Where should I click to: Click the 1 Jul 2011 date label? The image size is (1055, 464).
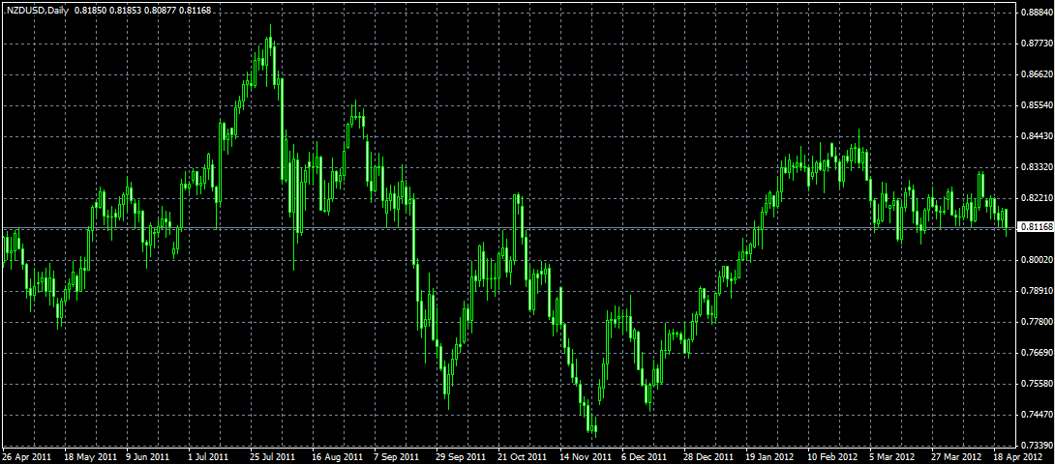[x=208, y=456]
